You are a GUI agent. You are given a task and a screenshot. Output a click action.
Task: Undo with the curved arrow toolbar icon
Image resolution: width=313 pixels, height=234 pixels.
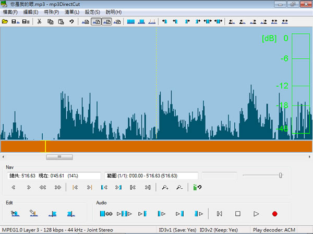coord(71,21)
